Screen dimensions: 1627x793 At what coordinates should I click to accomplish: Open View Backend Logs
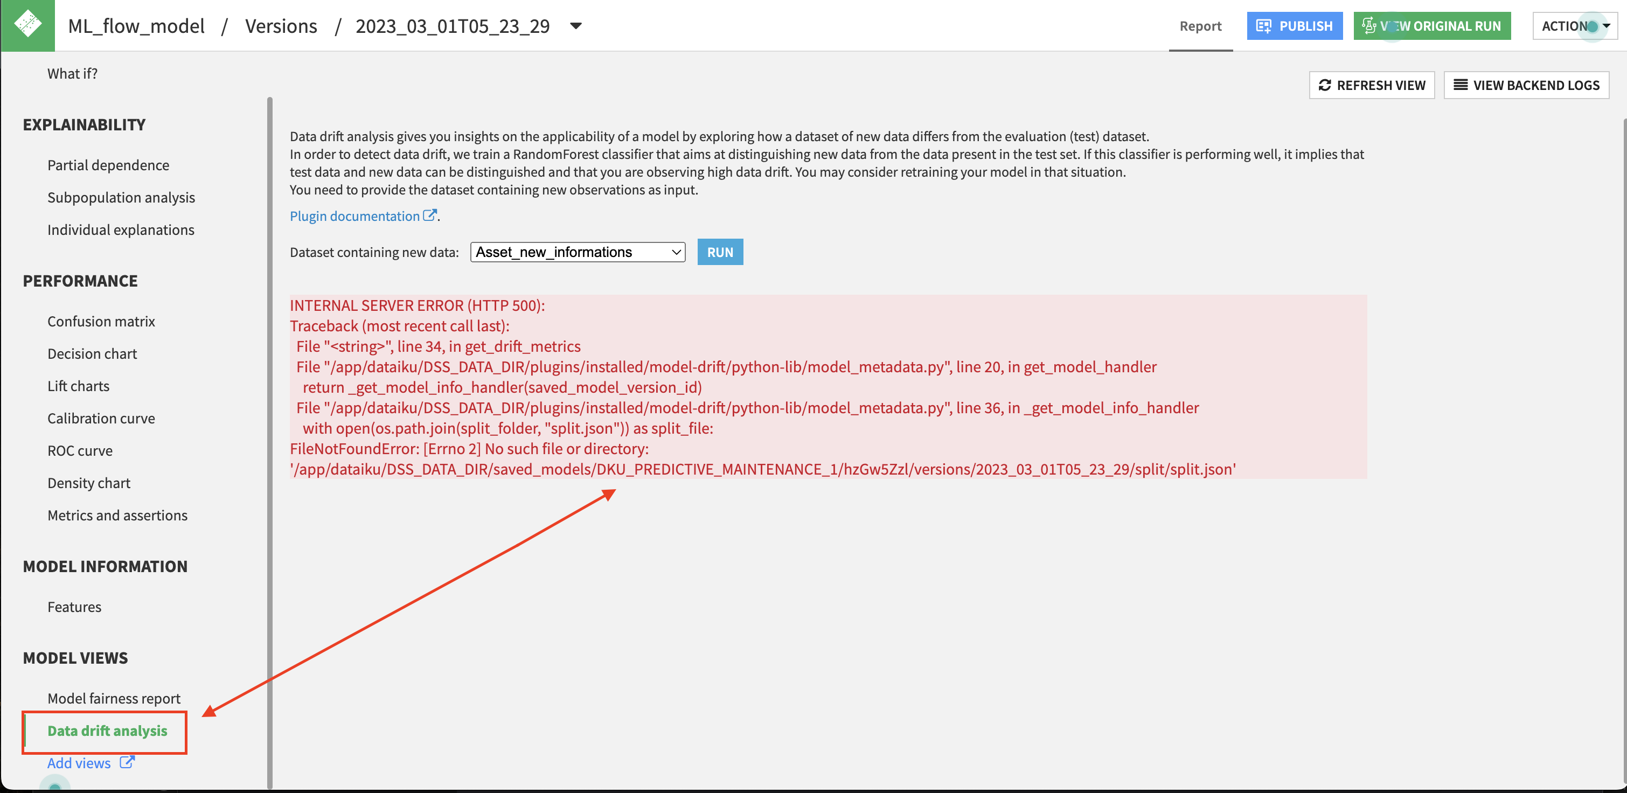pos(1526,85)
